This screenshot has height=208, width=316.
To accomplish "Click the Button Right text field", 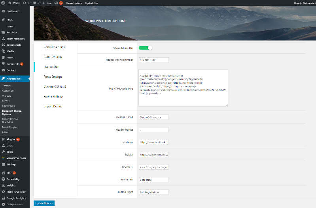I will [x=153, y=192].
